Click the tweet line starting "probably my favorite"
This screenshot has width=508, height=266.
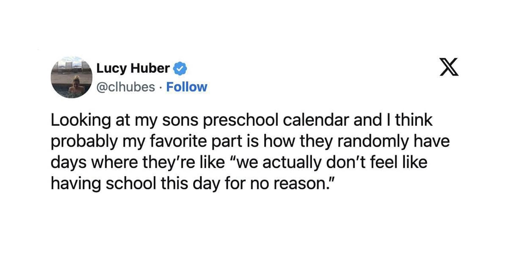pos(250,139)
